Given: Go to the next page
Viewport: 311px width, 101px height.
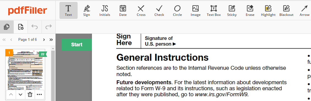Looking at the screenshot, I should coord(44,40).
